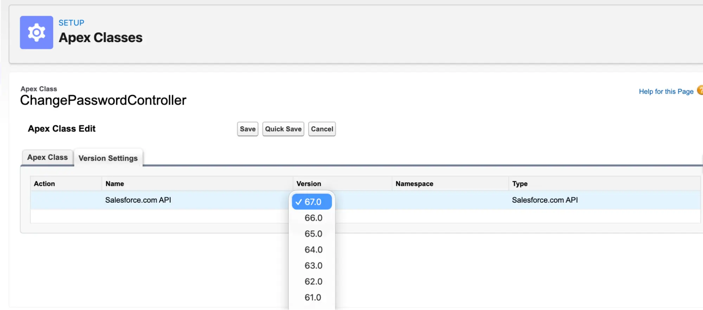Click Salesforce.com API in Type column

pyautogui.click(x=545, y=200)
